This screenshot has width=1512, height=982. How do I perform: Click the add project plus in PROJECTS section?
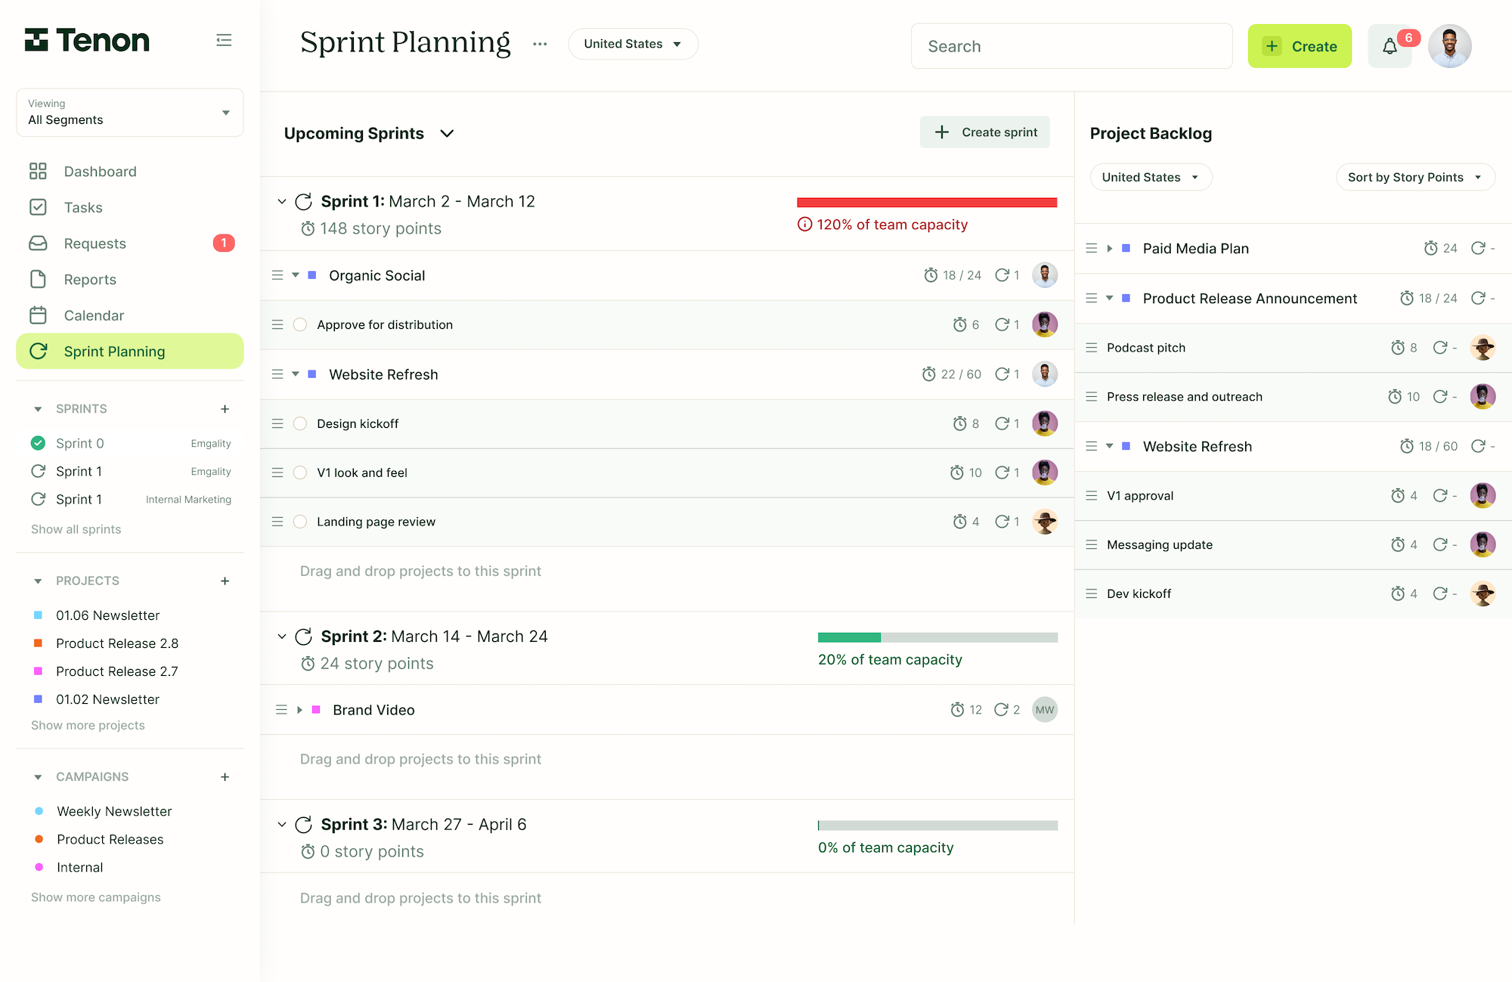[225, 581]
